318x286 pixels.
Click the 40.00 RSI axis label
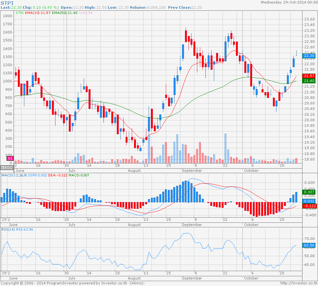coord(310,265)
